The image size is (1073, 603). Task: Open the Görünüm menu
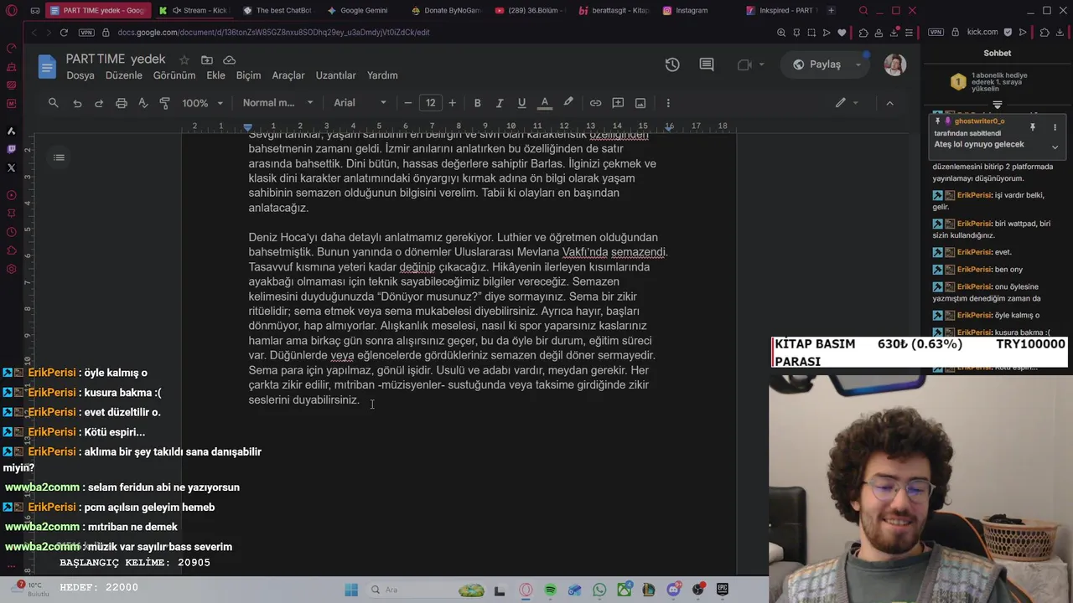click(174, 75)
